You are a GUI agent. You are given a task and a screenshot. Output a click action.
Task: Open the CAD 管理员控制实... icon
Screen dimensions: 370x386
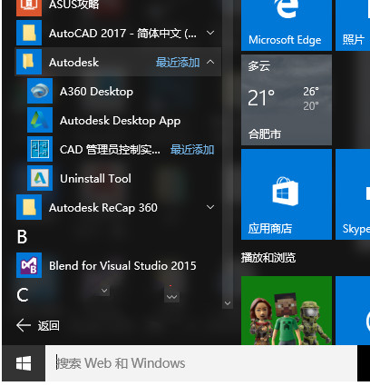(x=40, y=149)
